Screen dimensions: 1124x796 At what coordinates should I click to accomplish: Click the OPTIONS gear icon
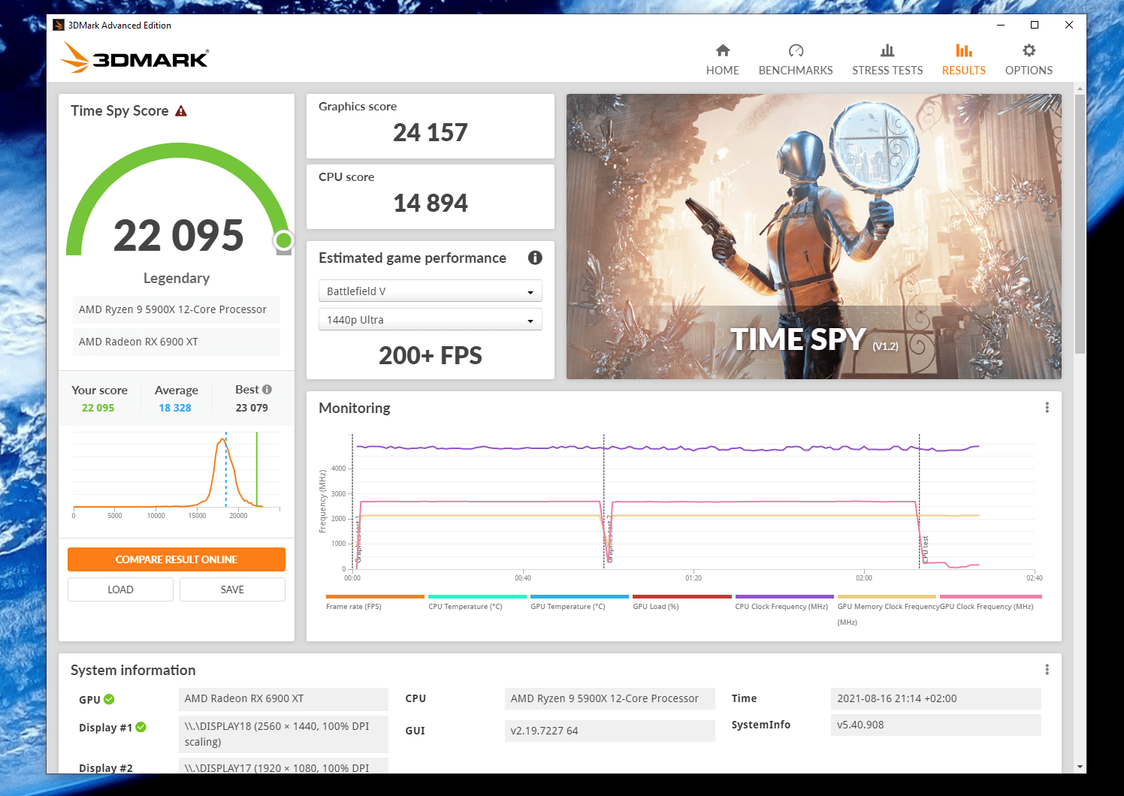click(x=1029, y=50)
